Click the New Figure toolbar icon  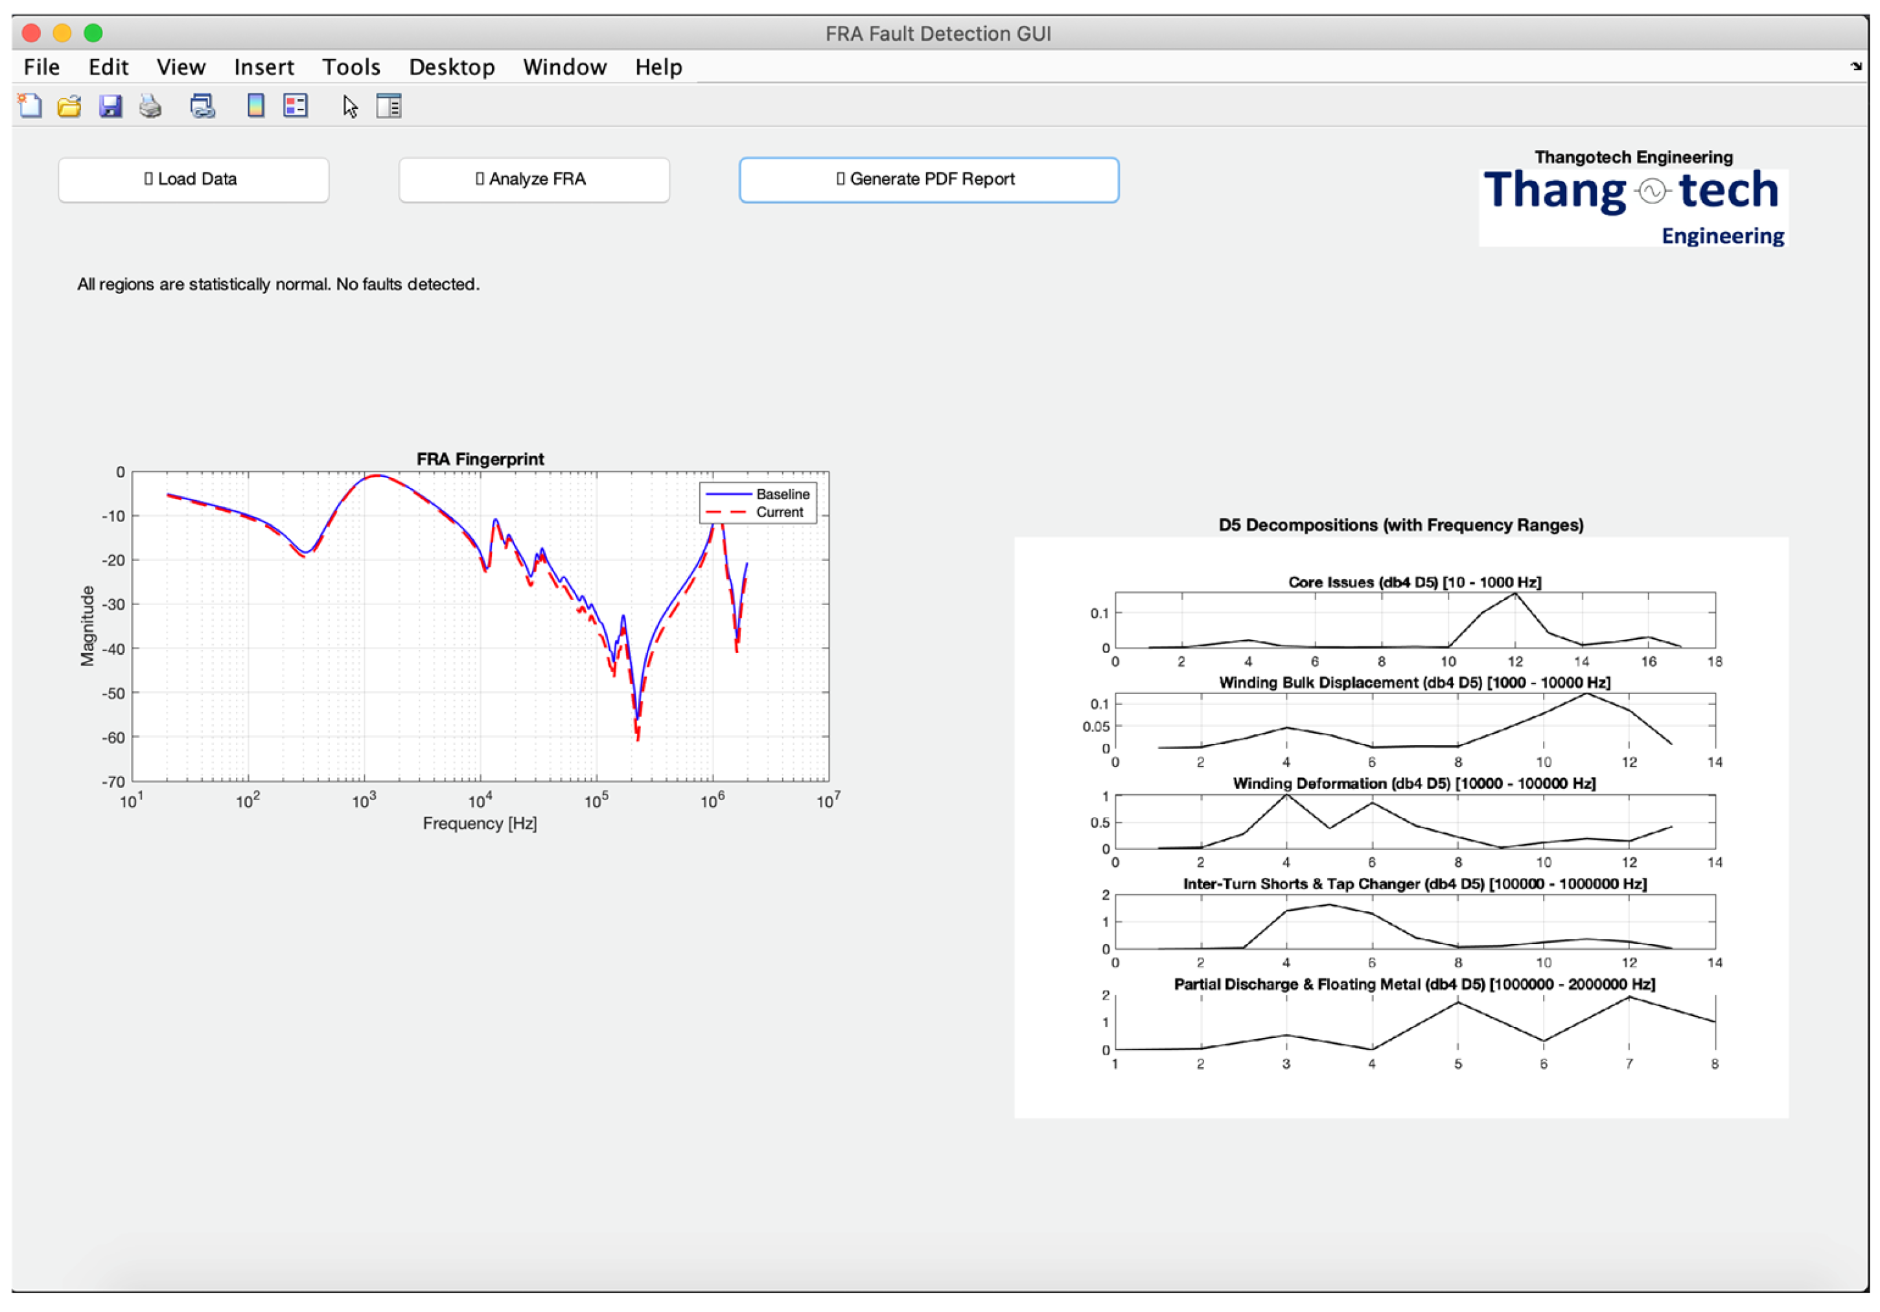(x=30, y=106)
